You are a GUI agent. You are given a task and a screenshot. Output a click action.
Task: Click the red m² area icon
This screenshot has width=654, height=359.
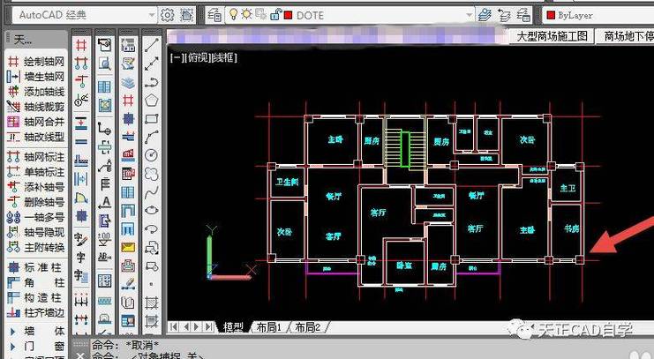point(128,155)
